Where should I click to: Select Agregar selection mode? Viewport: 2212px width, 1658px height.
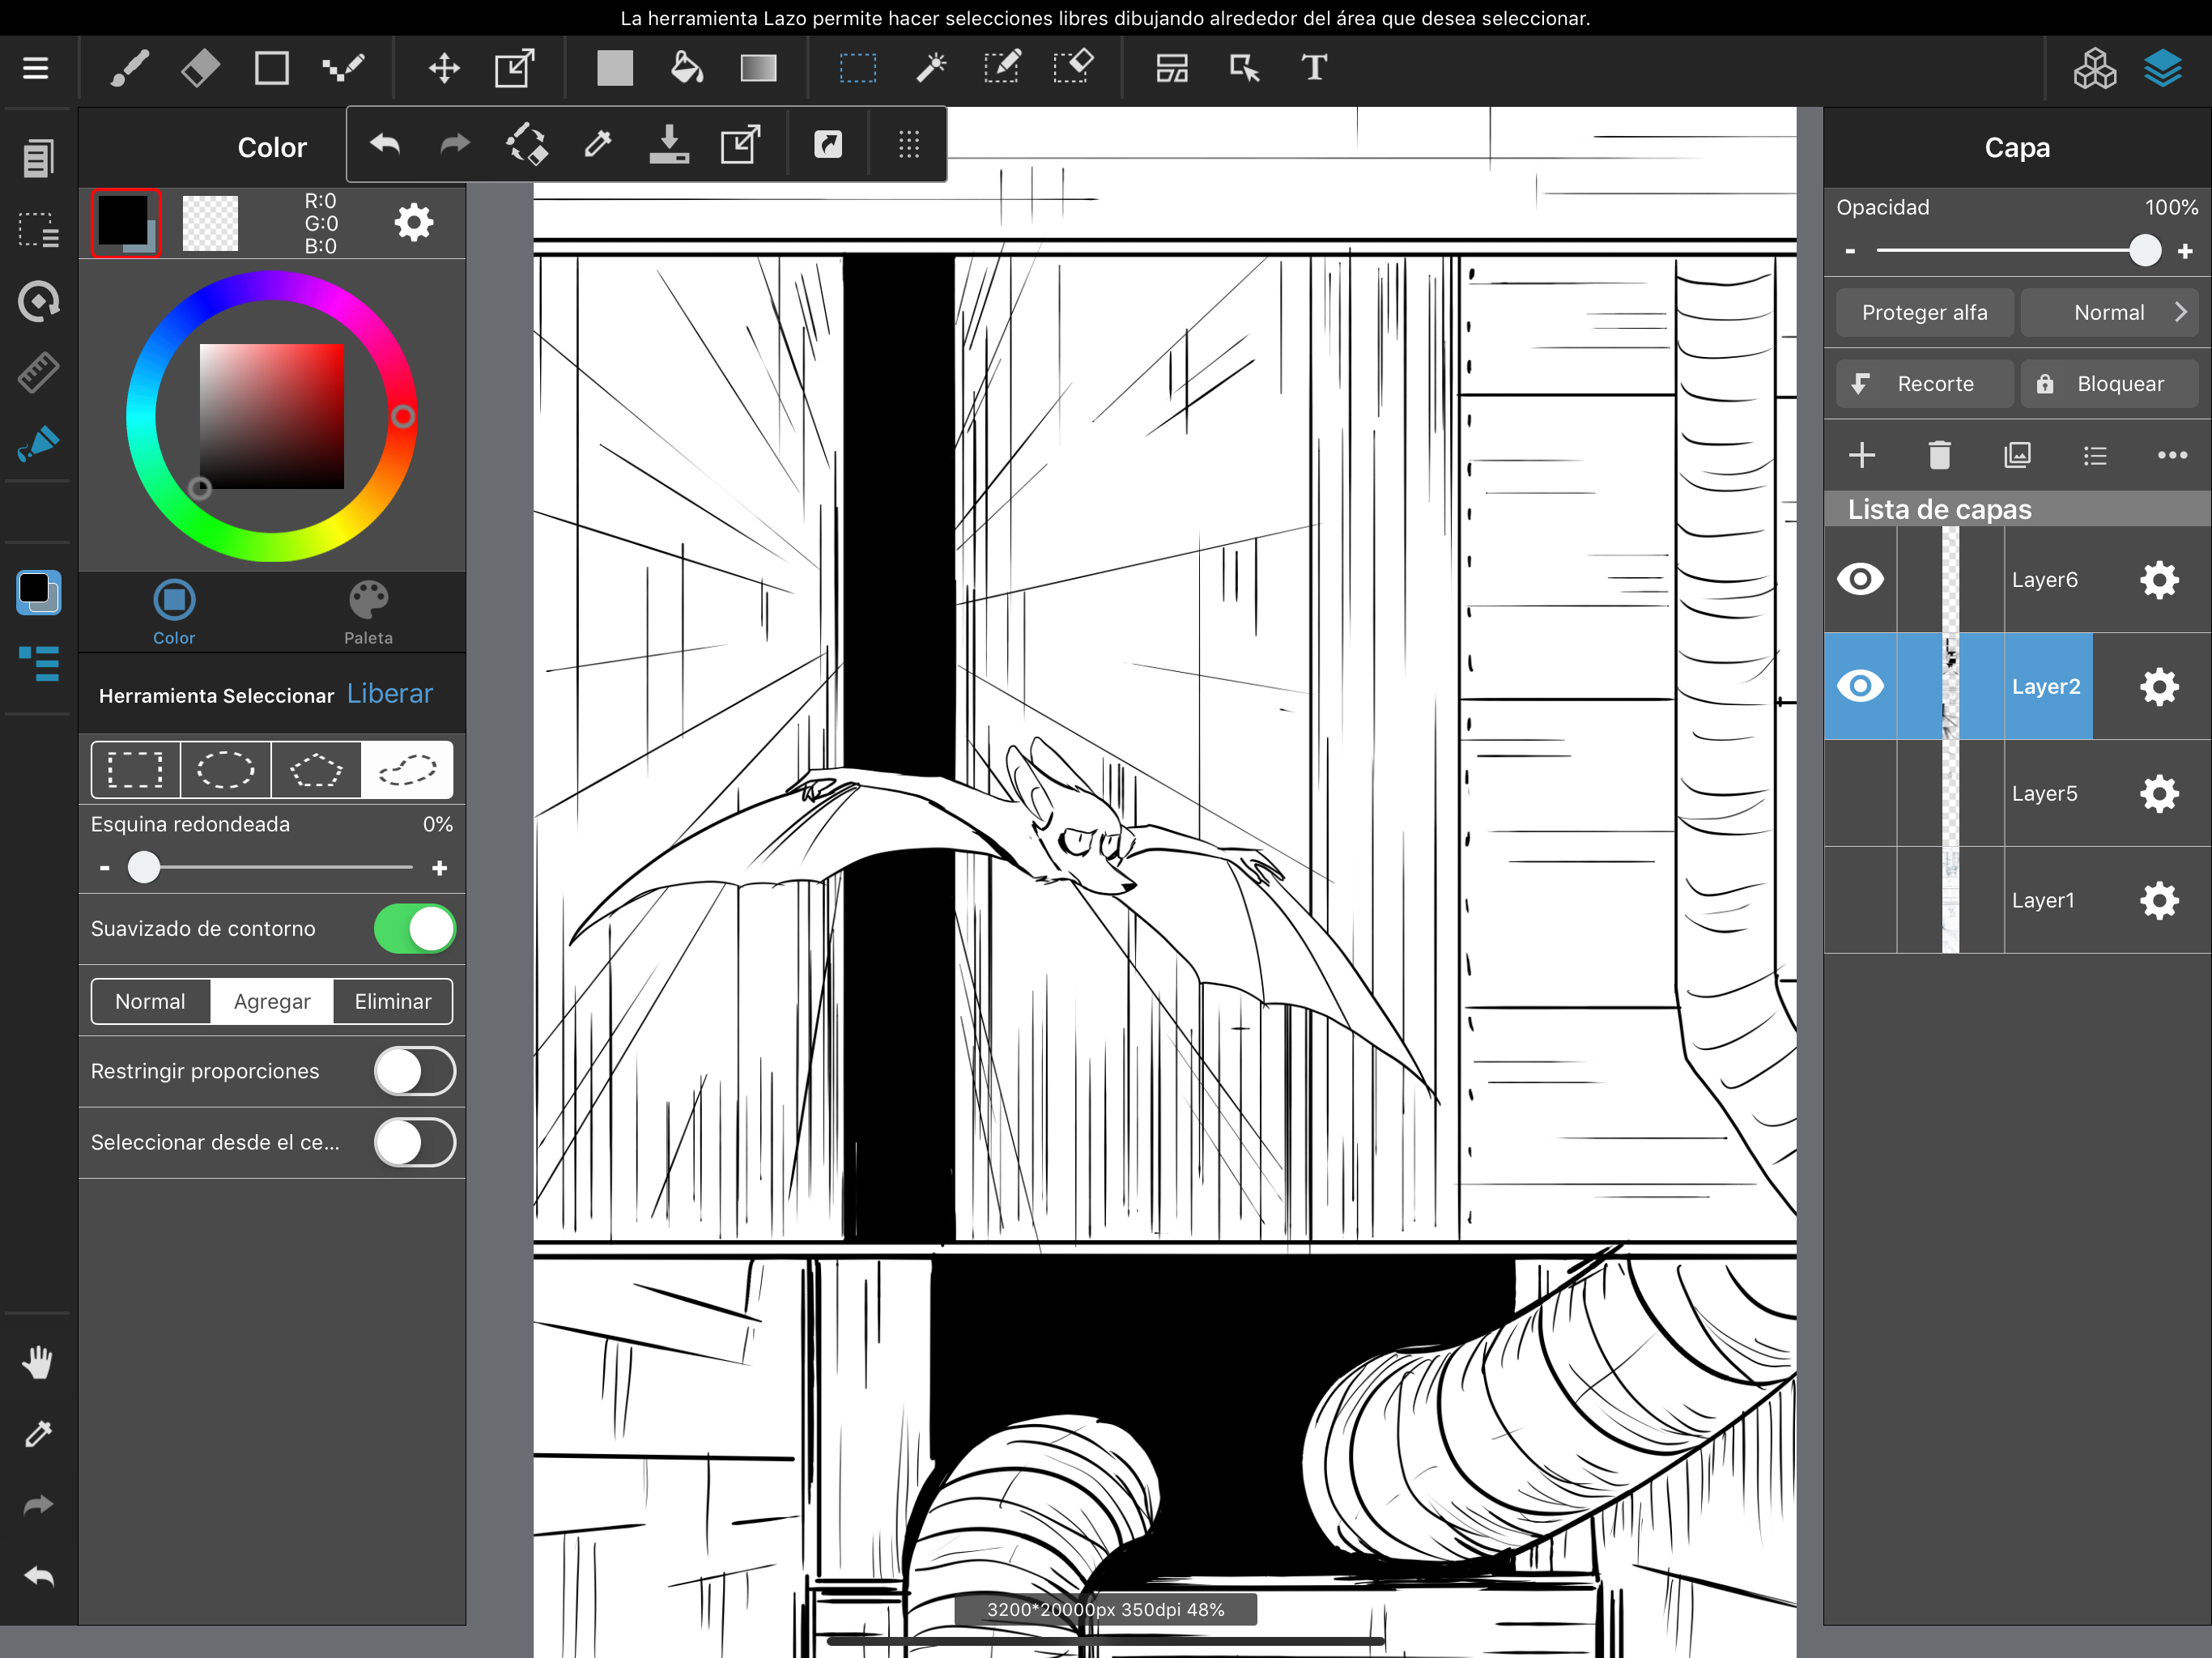[x=272, y=1001]
